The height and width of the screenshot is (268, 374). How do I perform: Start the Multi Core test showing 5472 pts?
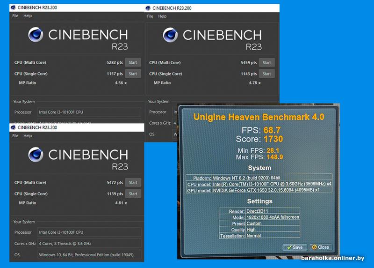133,182
